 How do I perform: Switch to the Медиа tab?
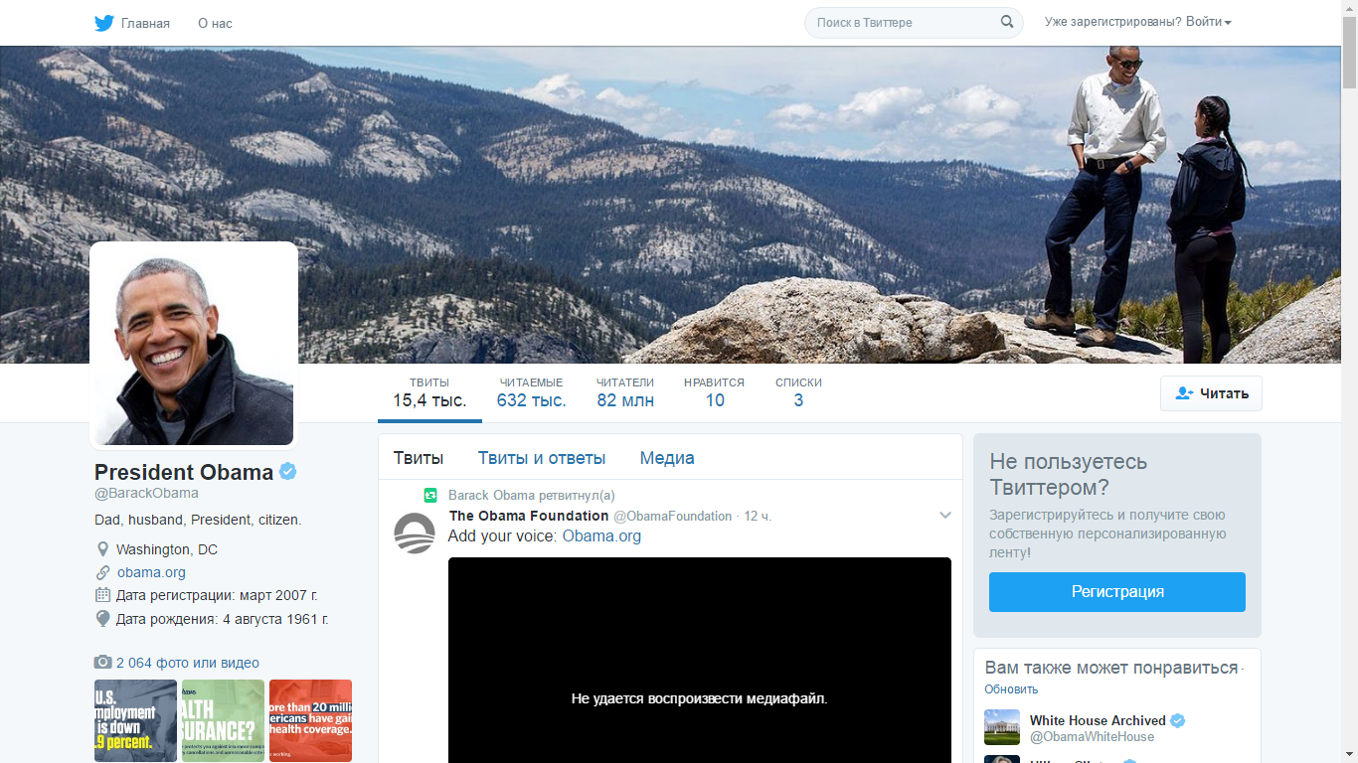[667, 458]
